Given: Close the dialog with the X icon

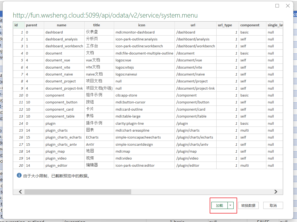Looking at the screenshot, I should pyautogui.click(x=288, y=6).
